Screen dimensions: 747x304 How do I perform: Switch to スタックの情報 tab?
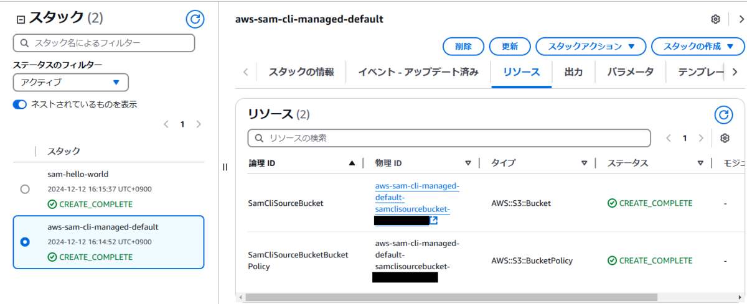coord(301,72)
